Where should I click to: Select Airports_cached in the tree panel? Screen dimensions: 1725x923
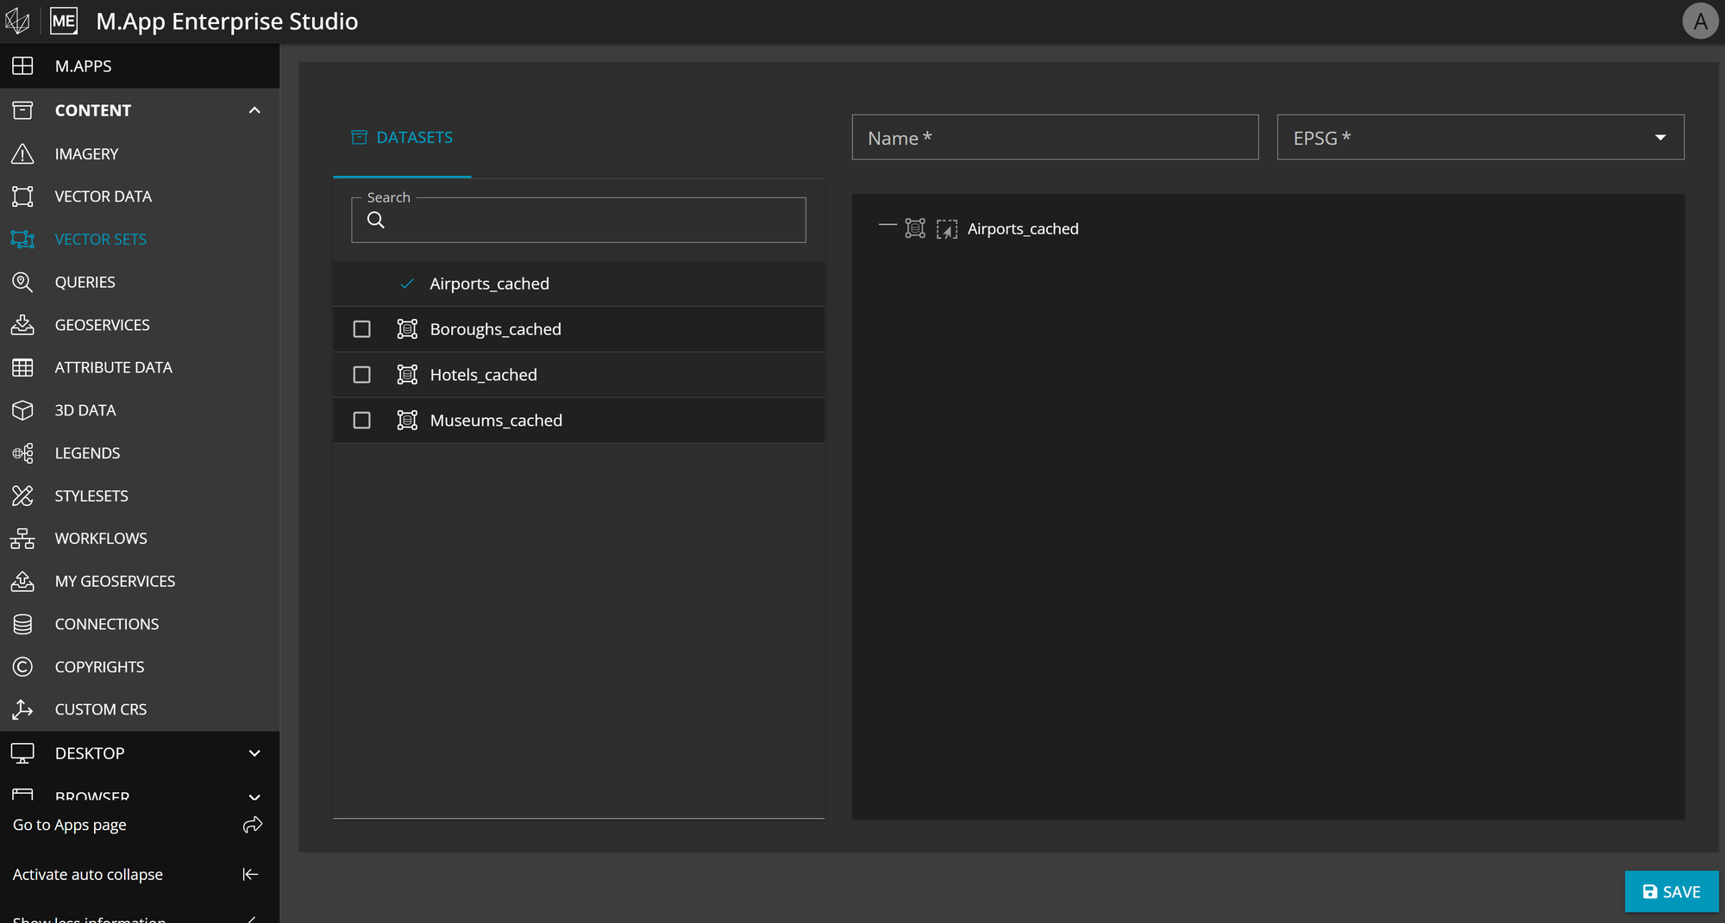(x=1023, y=228)
